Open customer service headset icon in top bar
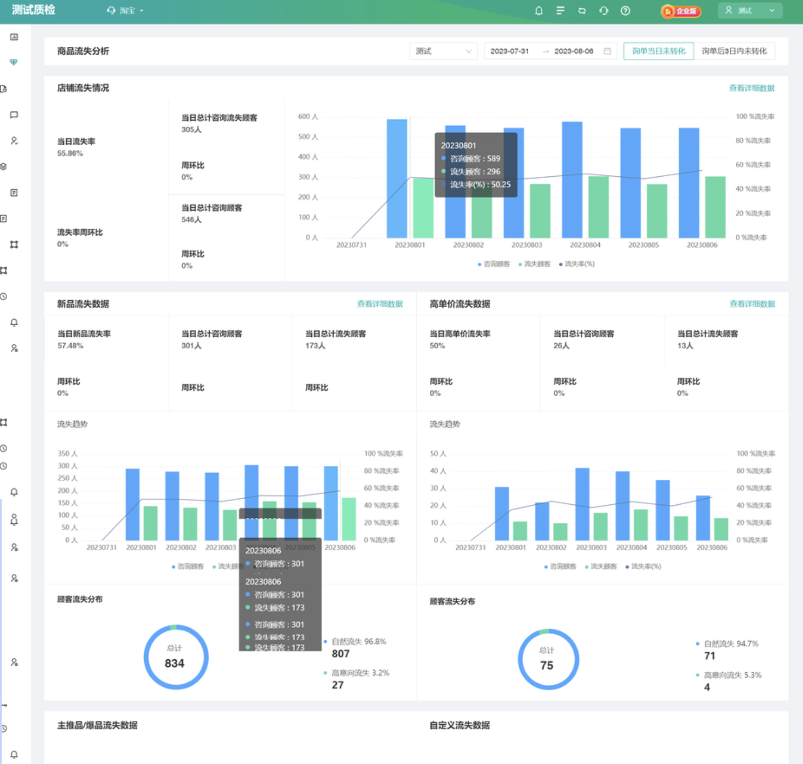The height and width of the screenshot is (764, 803). click(x=604, y=11)
